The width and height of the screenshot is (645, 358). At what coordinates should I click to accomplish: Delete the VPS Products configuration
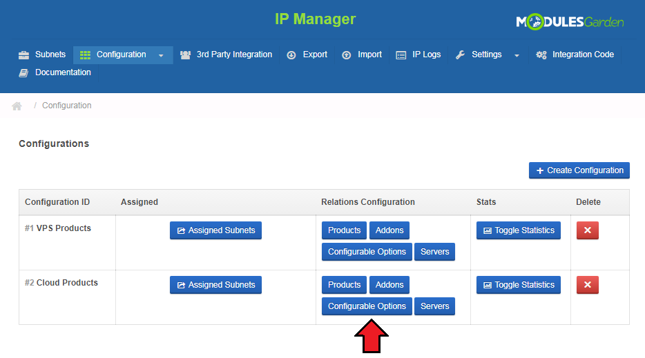588,230
